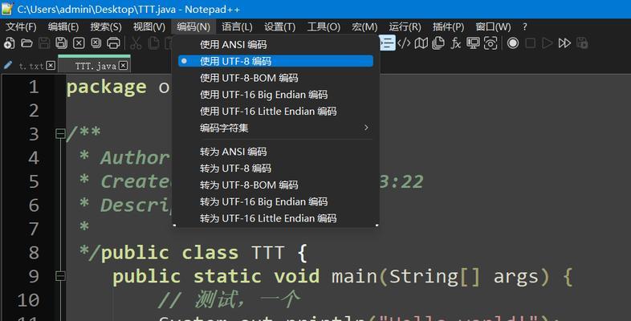
Task: Open the Document Map icon
Action: [x=421, y=43]
